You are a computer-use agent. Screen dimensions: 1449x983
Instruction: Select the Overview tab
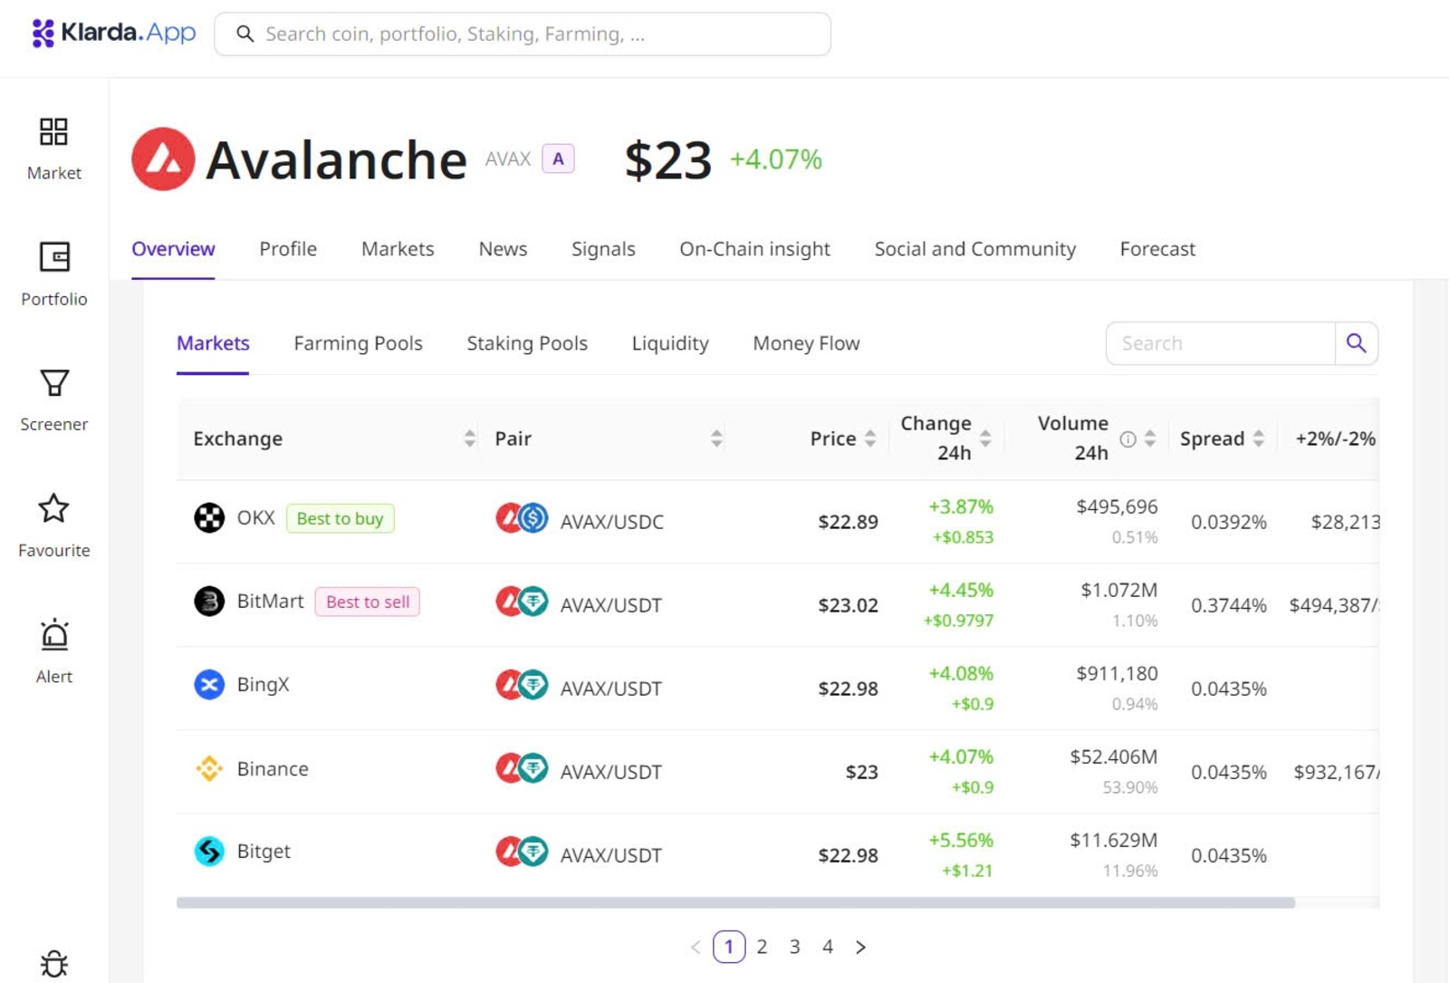173,249
